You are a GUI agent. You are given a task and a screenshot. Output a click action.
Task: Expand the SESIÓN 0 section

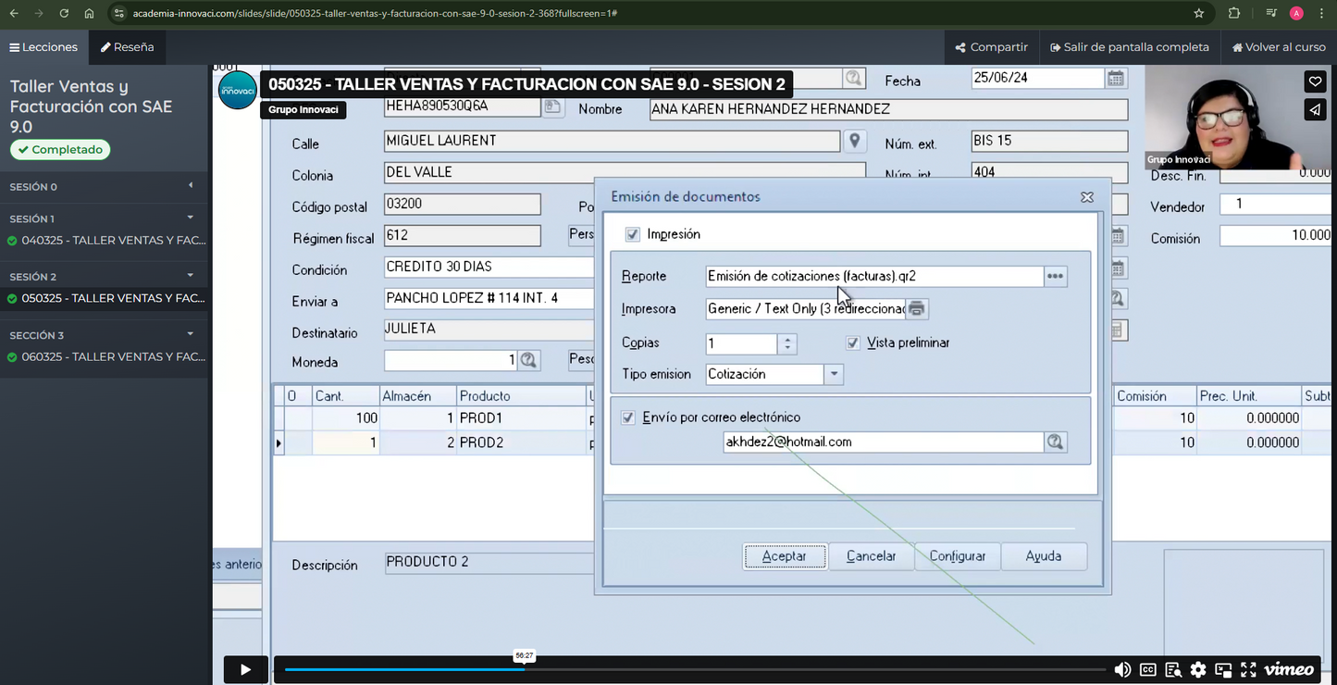(x=191, y=186)
